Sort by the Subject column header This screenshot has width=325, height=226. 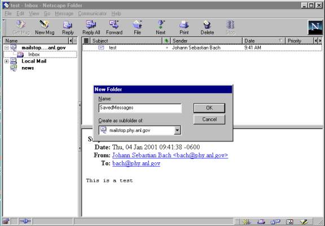coord(126,41)
